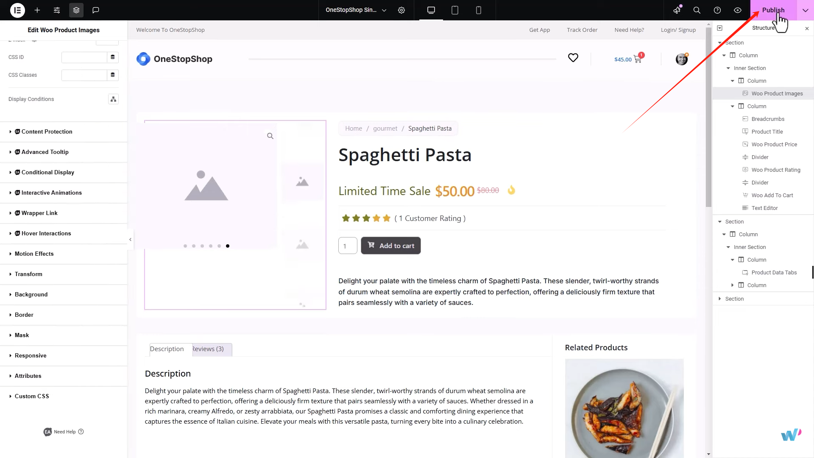
Task: Expand the Motion Effects section
Action: coord(34,254)
